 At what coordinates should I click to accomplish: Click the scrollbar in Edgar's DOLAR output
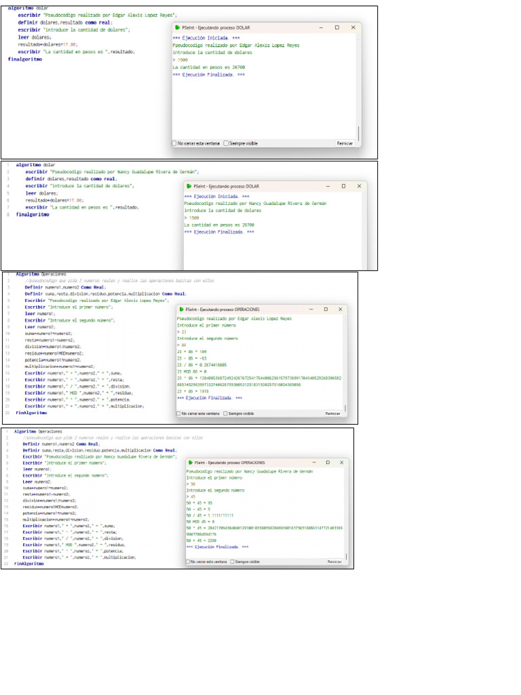pyautogui.click(x=358, y=132)
